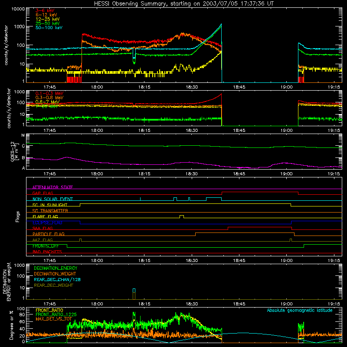Click the yellow 12-25 keV legend label
Viewport: 347px width, 347px height.
(x=47, y=19)
